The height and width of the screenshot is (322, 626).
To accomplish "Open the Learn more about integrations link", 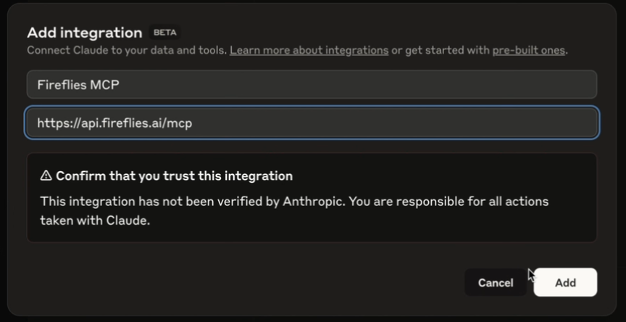I will pyautogui.click(x=309, y=50).
